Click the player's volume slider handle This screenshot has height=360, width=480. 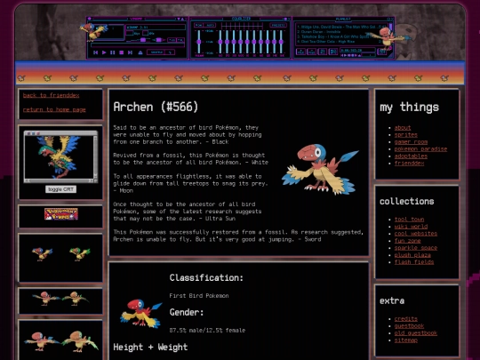(x=143, y=40)
